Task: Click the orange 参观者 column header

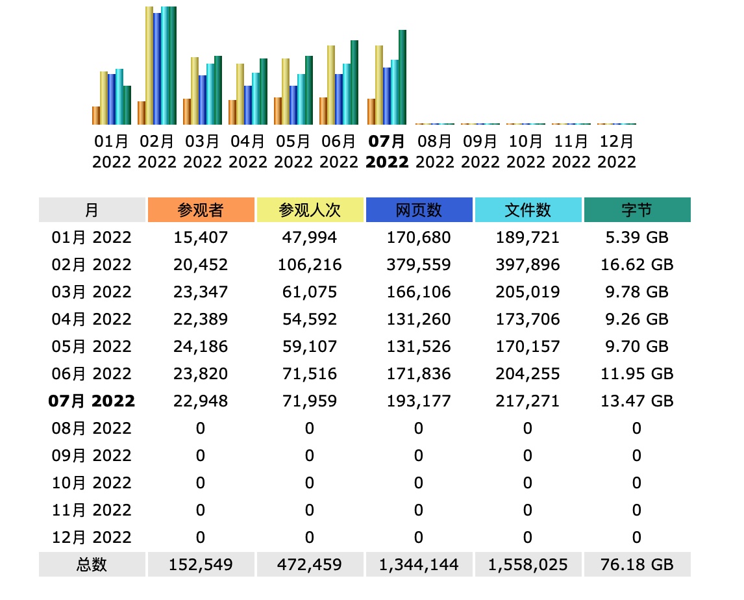Action: 201,210
